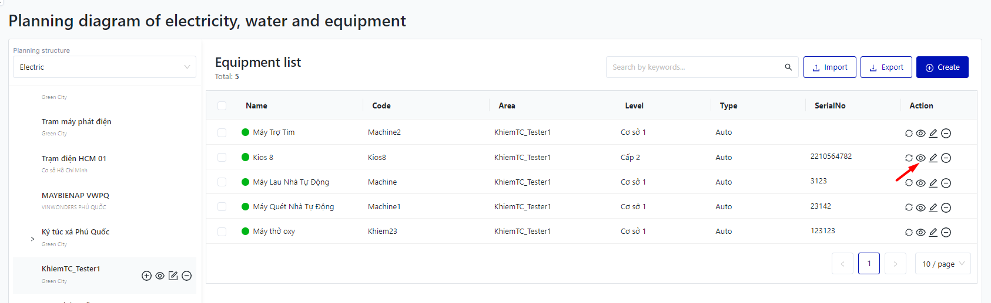Edit the Máy Lau Nhà Tự Động row

coord(933,183)
